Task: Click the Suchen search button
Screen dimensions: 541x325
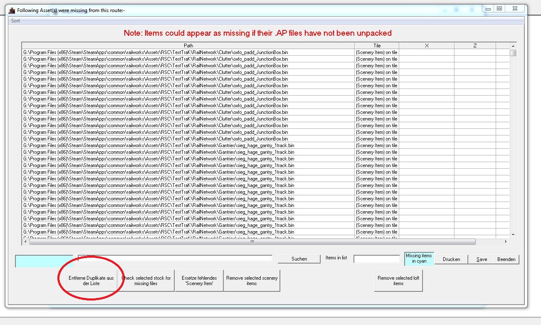Action: [299, 259]
